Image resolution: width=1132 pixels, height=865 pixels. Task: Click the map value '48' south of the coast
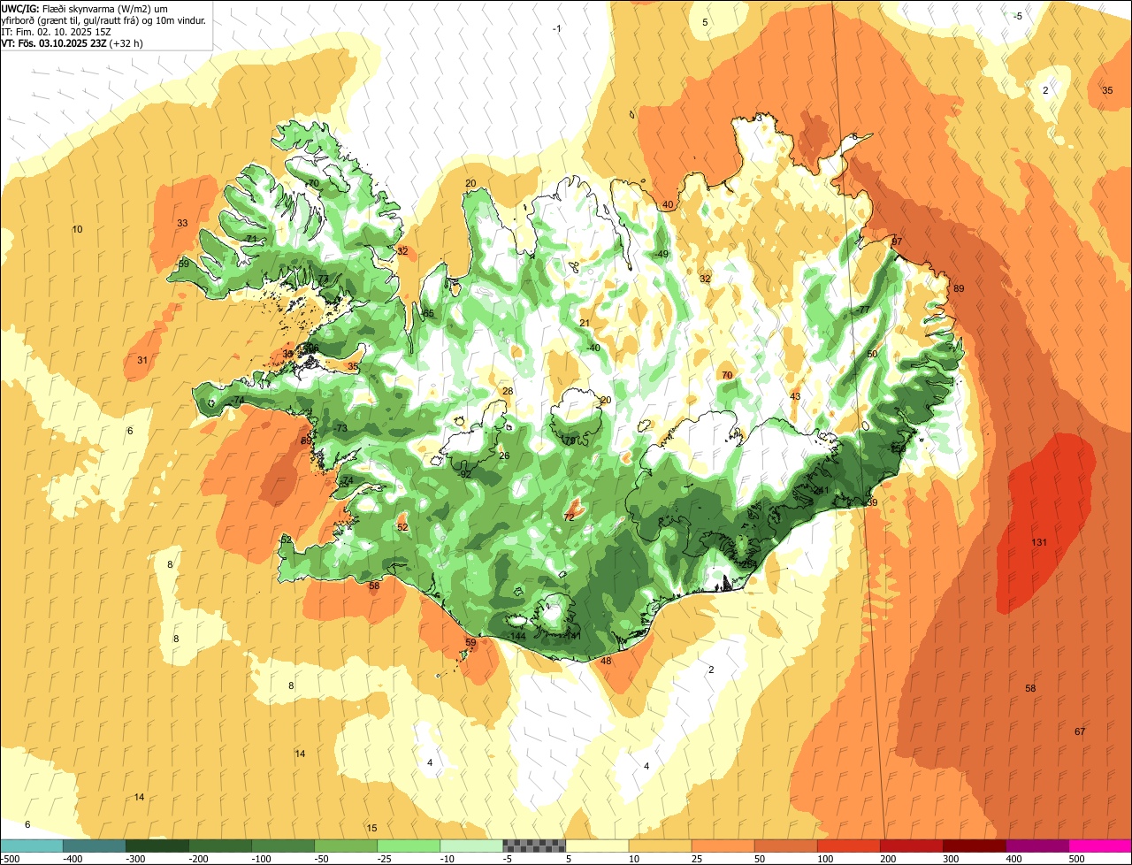606,661
